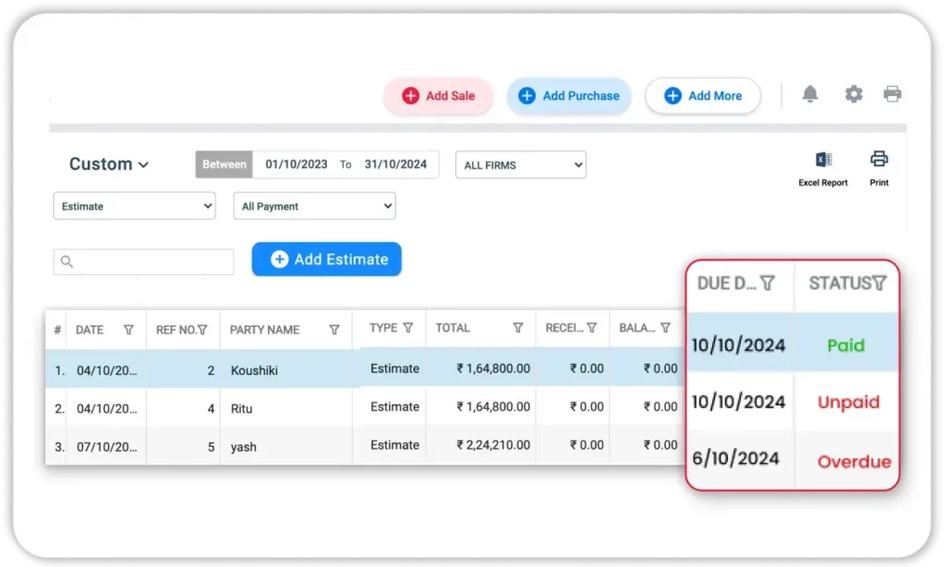Click the Add Purchase button
946x567 pixels.
(569, 96)
